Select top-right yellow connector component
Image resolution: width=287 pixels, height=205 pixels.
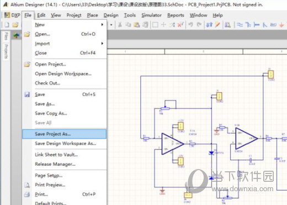[270, 75]
